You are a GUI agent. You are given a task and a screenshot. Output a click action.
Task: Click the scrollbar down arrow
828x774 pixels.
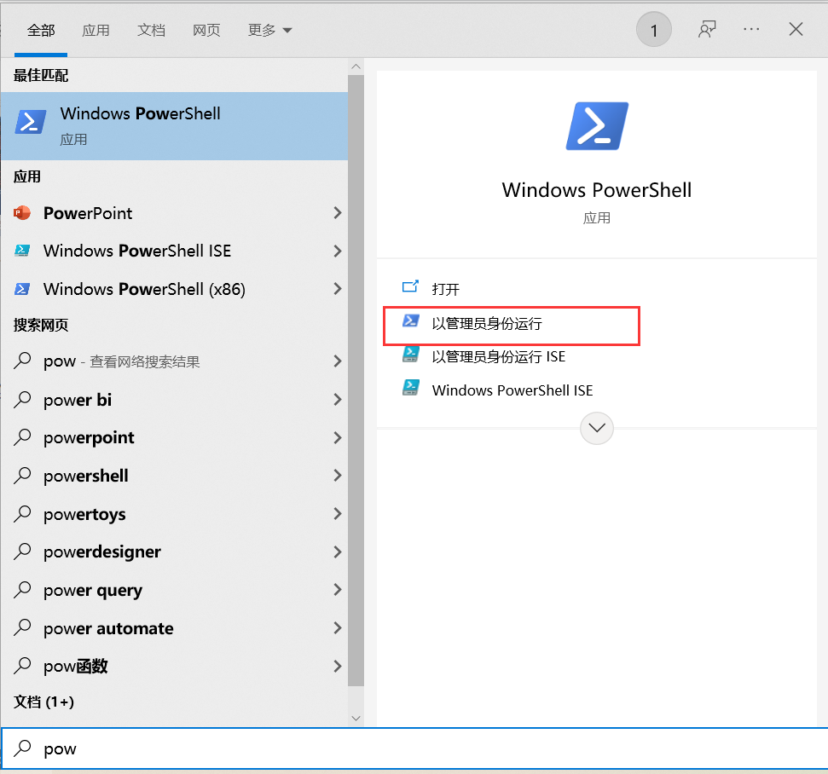pos(356,718)
